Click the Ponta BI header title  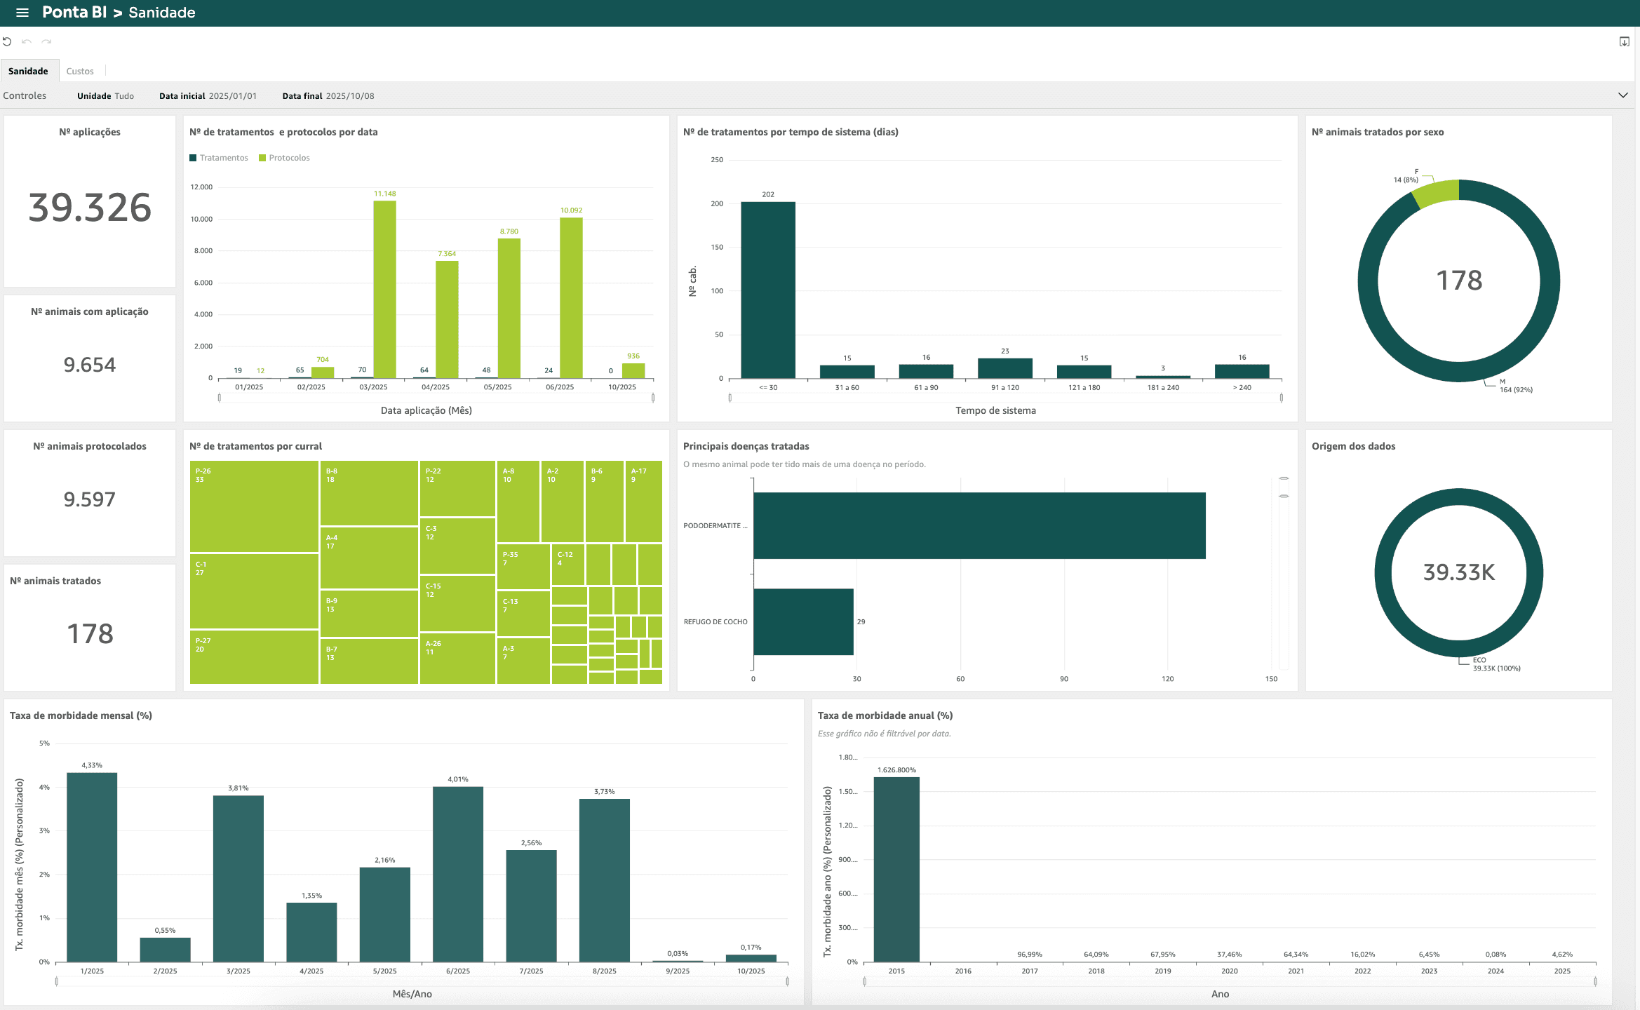pyautogui.click(x=74, y=13)
